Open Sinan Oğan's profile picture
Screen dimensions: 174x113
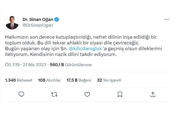[12, 23]
